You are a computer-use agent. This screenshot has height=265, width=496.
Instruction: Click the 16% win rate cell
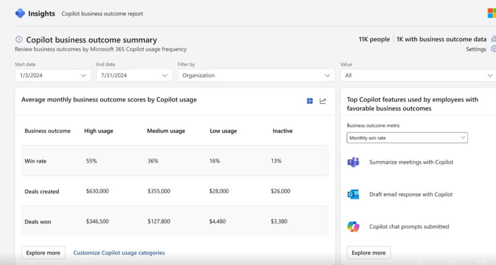(x=215, y=161)
